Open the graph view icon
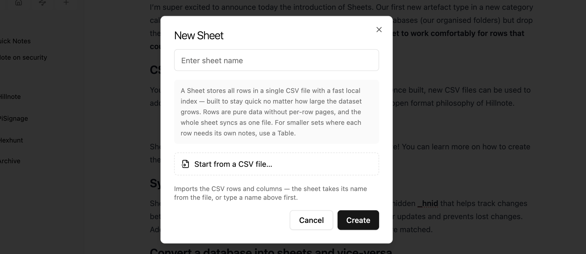This screenshot has height=254, width=586. [42, 3]
